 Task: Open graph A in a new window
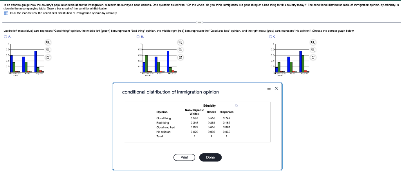click(47, 57)
